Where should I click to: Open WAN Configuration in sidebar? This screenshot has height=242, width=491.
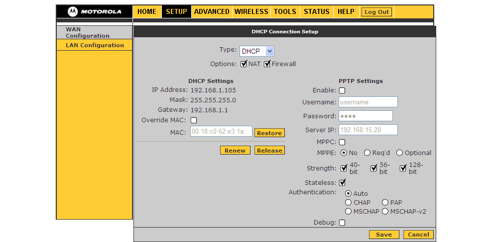tap(88, 33)
